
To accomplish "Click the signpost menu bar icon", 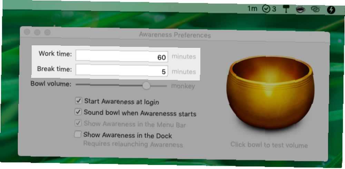I will [286, 9].
